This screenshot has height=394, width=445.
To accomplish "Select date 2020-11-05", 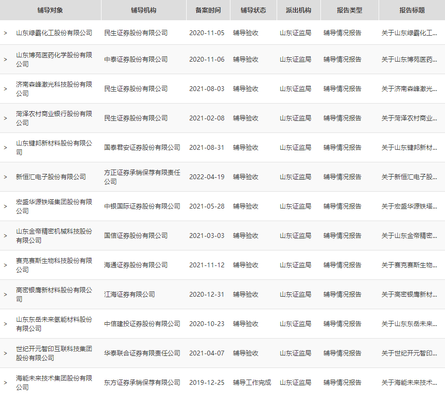I will 207,33.
